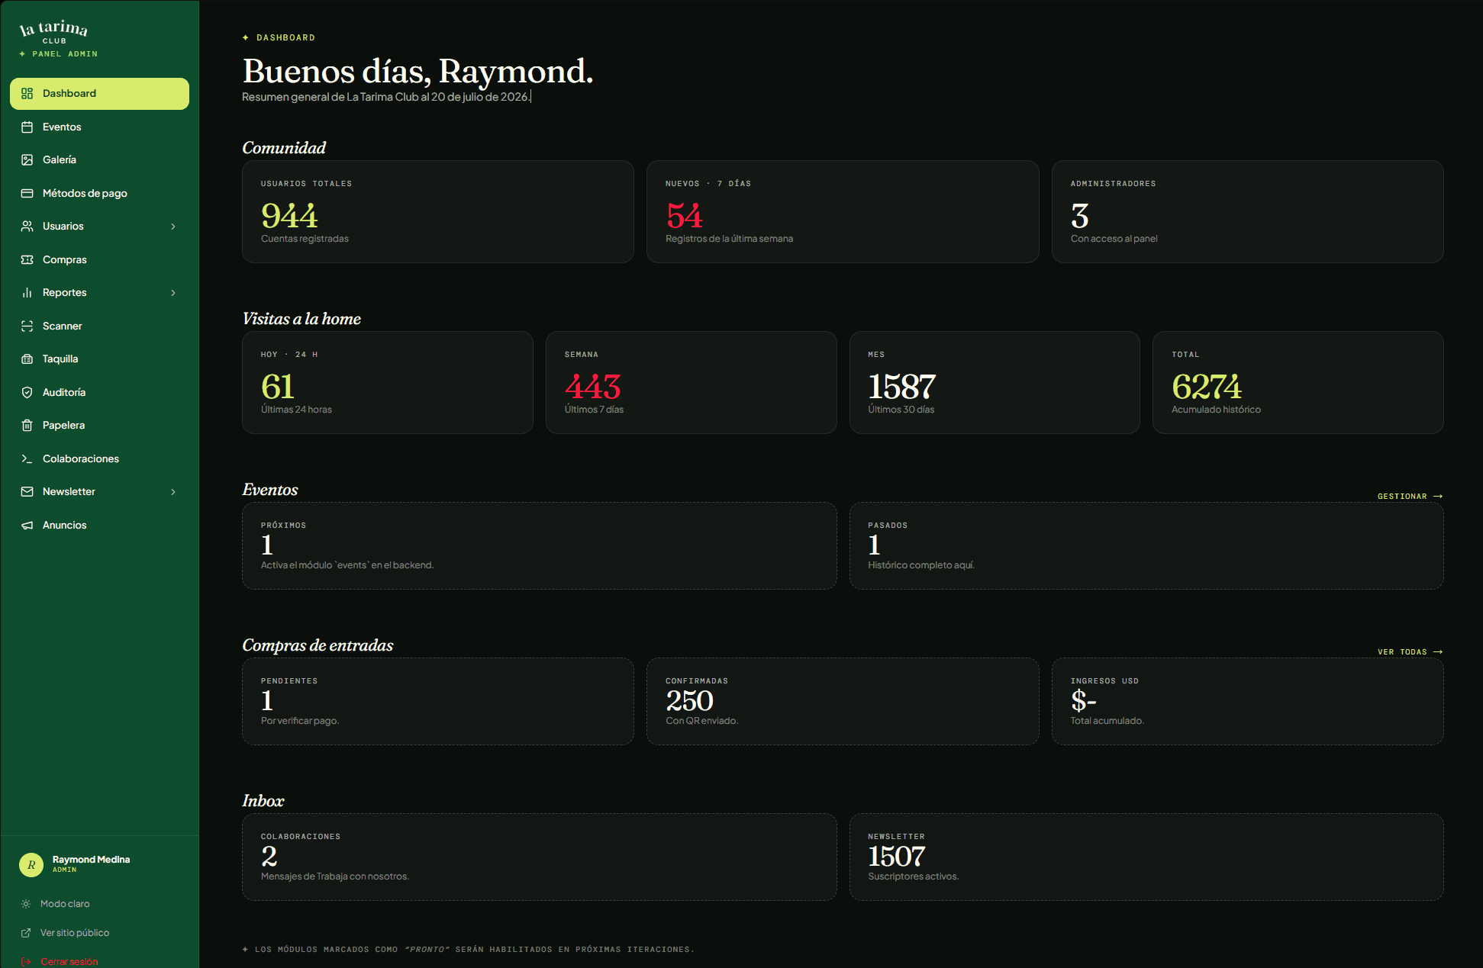Image resolution: width=1483 pixels, height=968 pixels.
Task: Click the Gestionar link for Eventos
Action: tap(1410, 497)
